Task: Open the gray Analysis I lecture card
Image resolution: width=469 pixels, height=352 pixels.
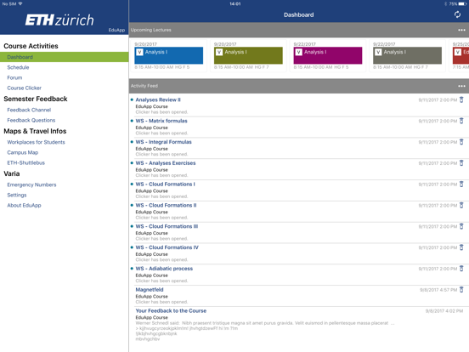Action: (407, 55)
